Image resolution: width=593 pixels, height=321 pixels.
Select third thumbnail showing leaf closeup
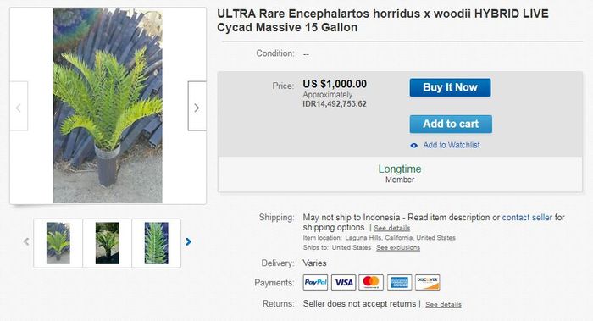156,243
